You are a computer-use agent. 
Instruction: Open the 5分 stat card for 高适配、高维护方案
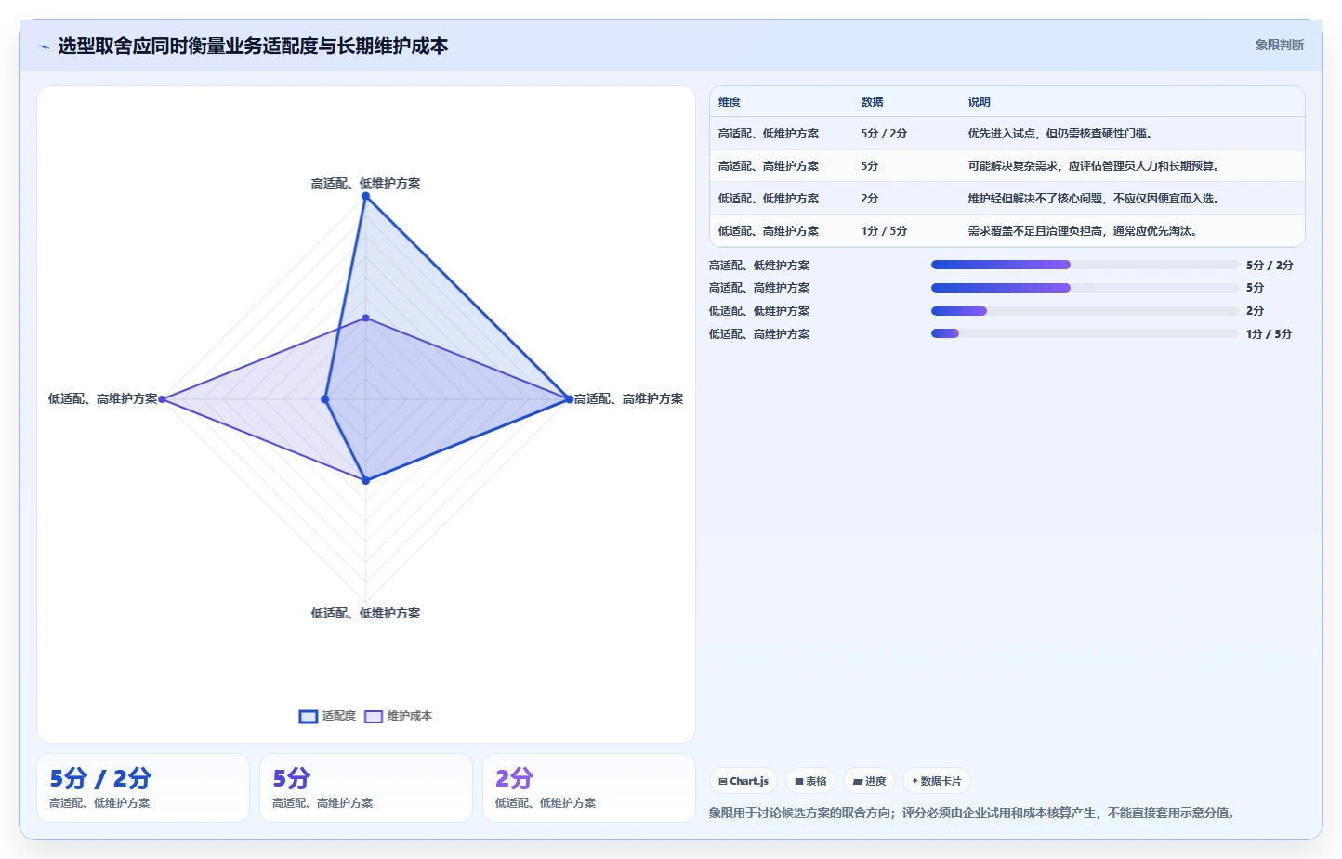(x=366, y=787)
